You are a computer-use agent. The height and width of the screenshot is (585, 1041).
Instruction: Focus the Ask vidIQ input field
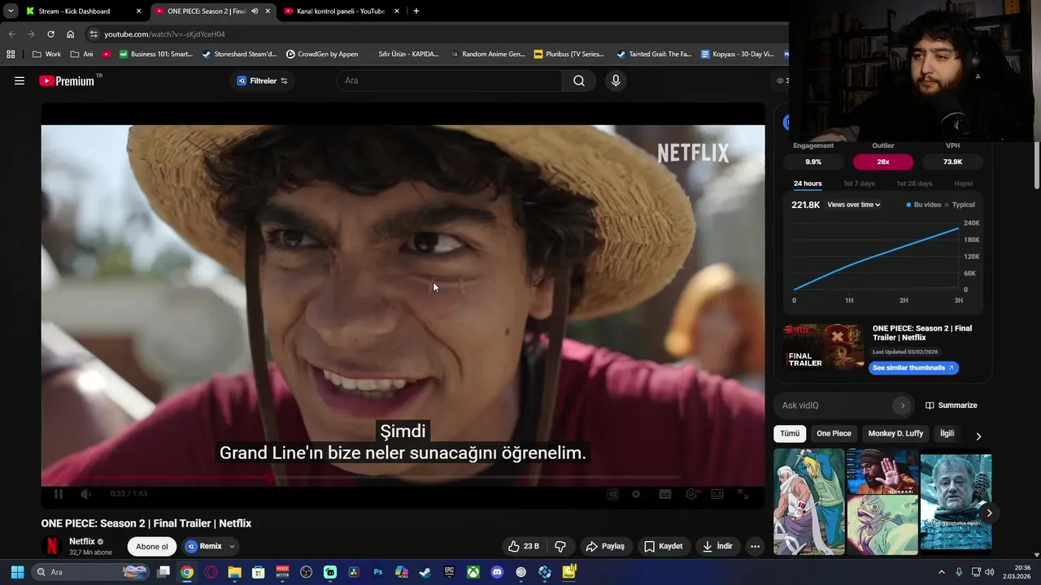click(x=835, y=405)
